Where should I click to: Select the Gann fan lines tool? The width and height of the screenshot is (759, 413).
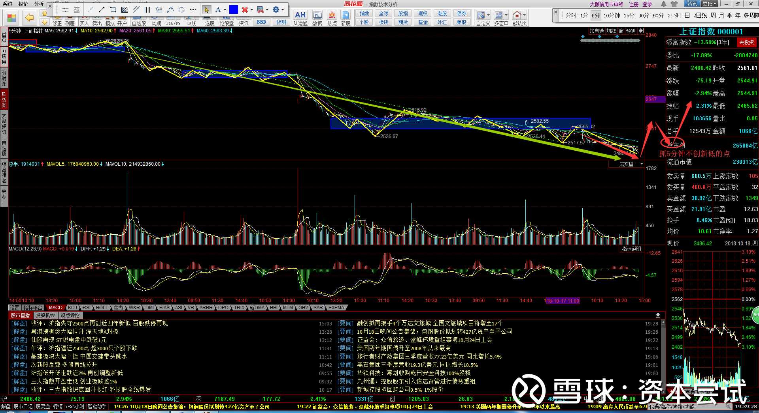click(x=125, y=9)
